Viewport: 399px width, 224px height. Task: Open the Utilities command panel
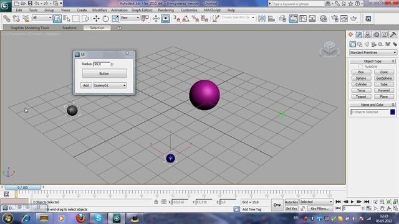(393, 35)
